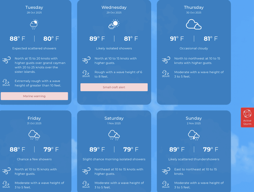
Task: Click the wave icon in Sunday's card
Action: 166,185
